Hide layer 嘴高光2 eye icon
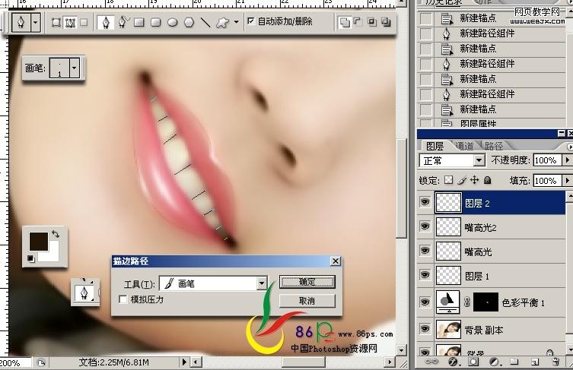This screenshot has width=573, height=370. coord(425,226)
